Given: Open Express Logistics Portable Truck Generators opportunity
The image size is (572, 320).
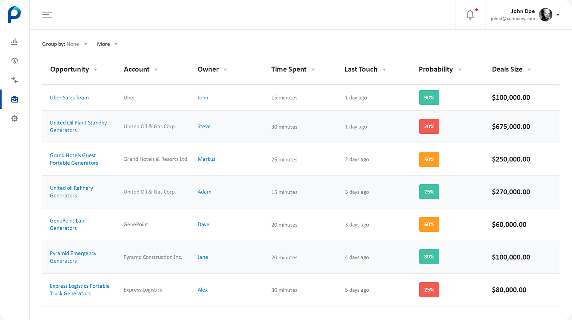Looking at the screenshot, I should coord(80,290).
